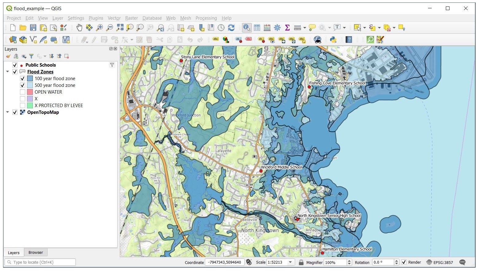Open the Plugins menu

click(96, 18)
